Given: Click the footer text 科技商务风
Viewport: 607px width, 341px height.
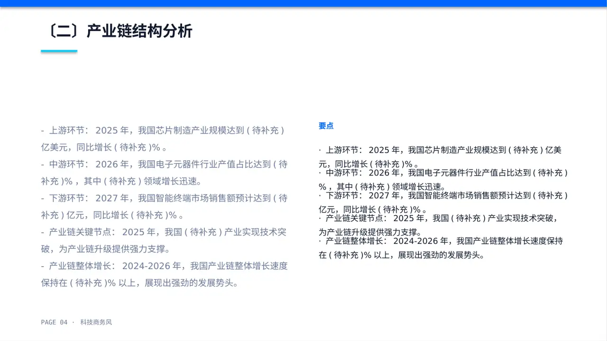Looking at the screenshot, I should [x=96, y=323].
